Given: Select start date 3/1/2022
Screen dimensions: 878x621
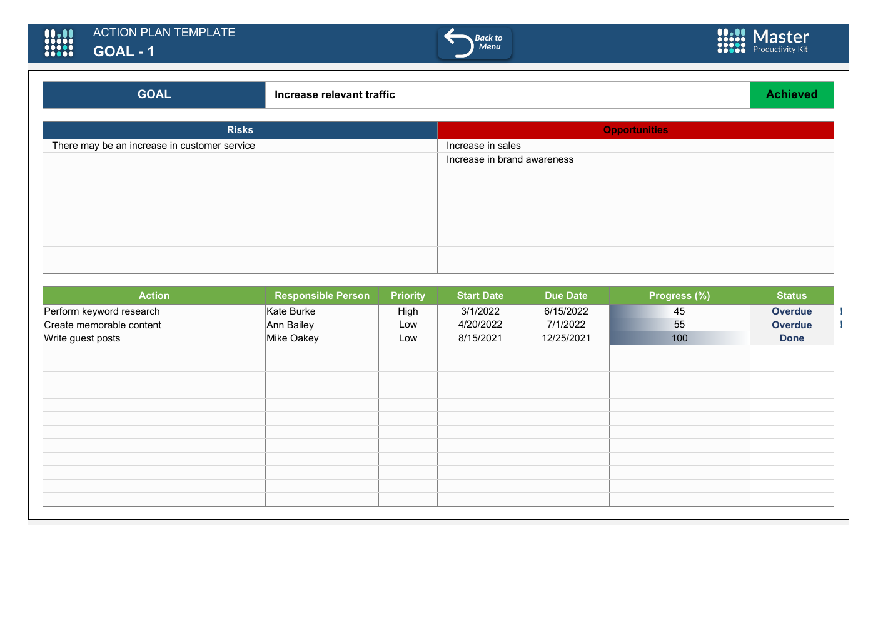Looking at the screenshot, I should (x=480, y=311).
